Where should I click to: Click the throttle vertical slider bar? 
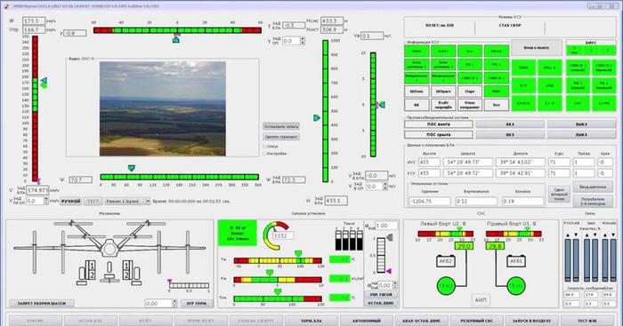381,255
